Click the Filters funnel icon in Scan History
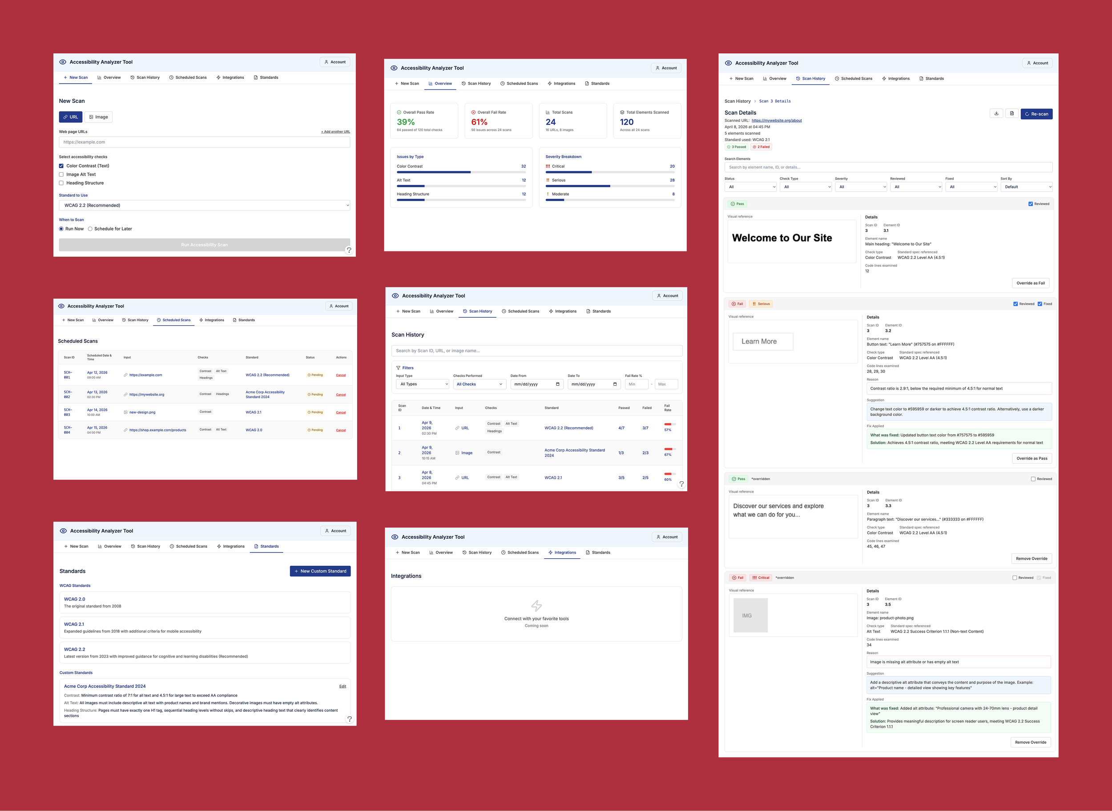This screenshot has height=811, width=1112. coord(398,368)
